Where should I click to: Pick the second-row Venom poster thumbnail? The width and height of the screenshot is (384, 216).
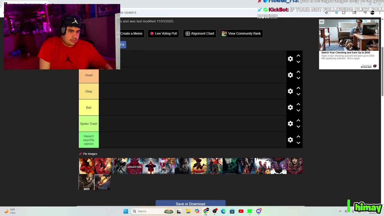click(x=103, y=182)
